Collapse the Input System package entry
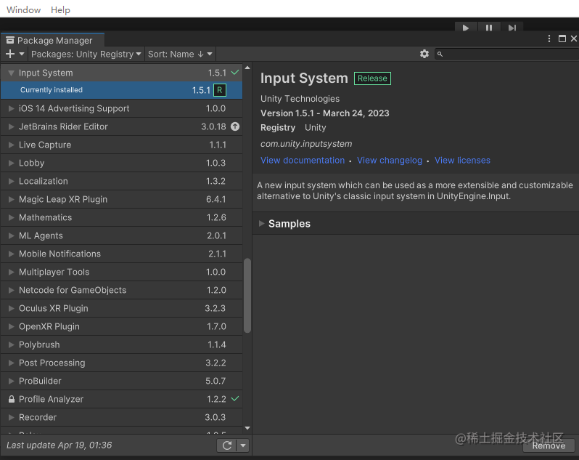This screenshot has height=460, width=579. coord(11,73)
